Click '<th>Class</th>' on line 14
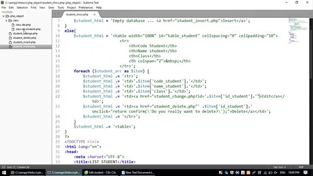The width and height of the screenshot is (313, 176). (145, 56)
